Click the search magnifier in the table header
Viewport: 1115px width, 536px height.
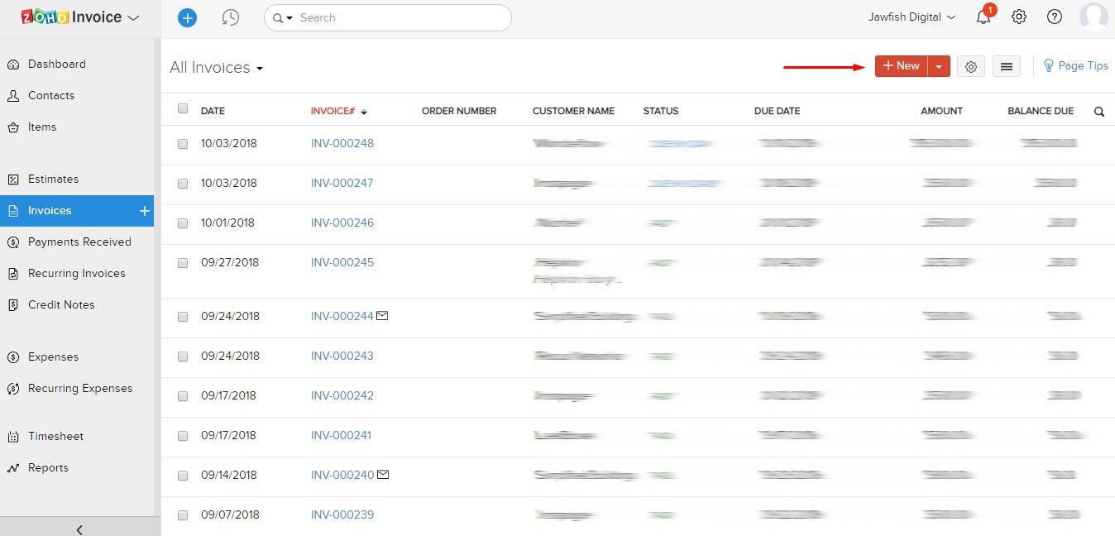point(1099,110)
